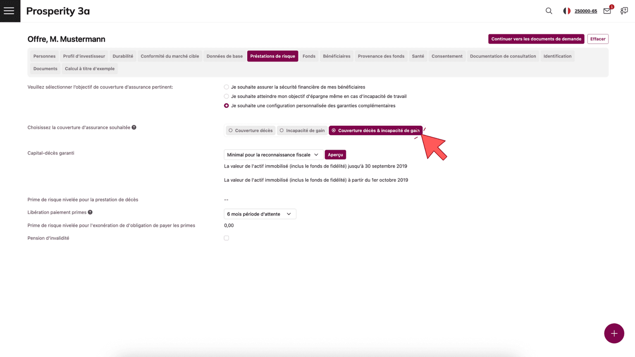Open the Bénéficiaires tab
The height and width of the screenshot is (357, 635).
tap(336, 56)
